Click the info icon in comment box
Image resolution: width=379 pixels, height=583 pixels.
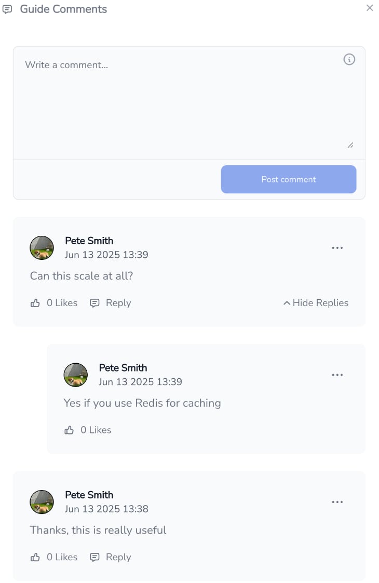pos(349,59)
